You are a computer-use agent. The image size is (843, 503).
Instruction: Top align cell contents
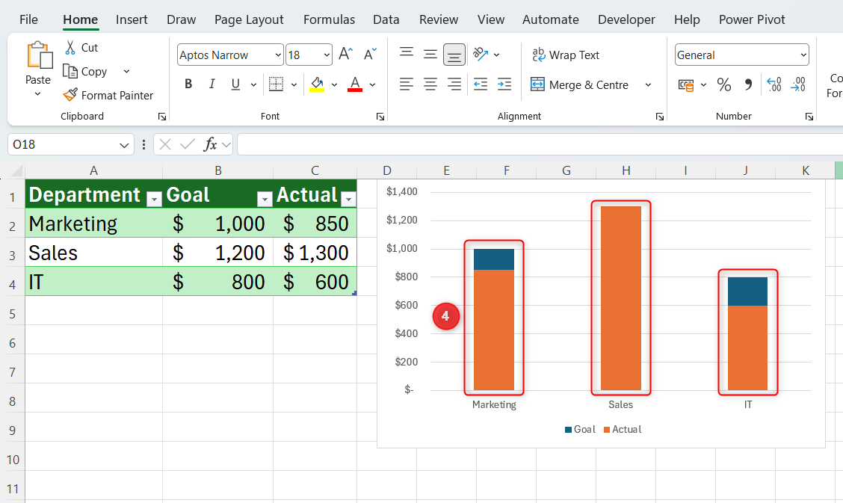point(407,53)
